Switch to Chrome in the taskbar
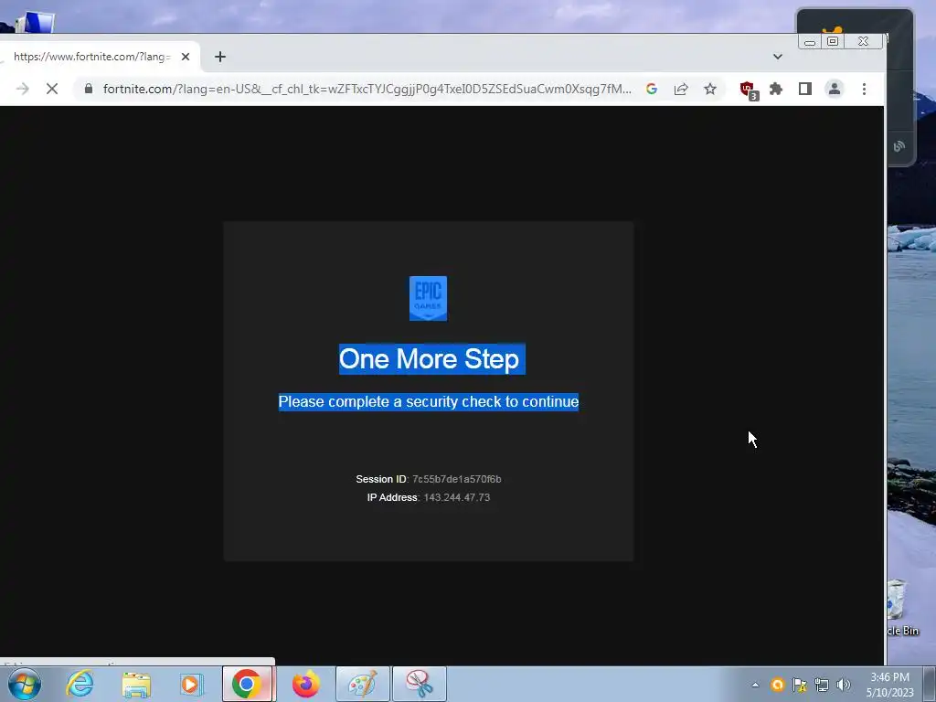Screen dimensions: 936x702 pyautogui.click(x=247, y=684)
